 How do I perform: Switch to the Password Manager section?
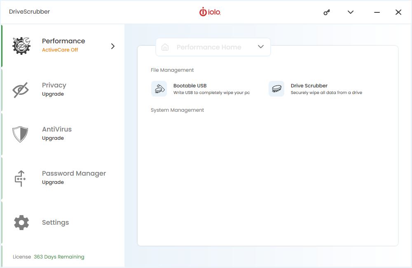(x=74, y=174)
